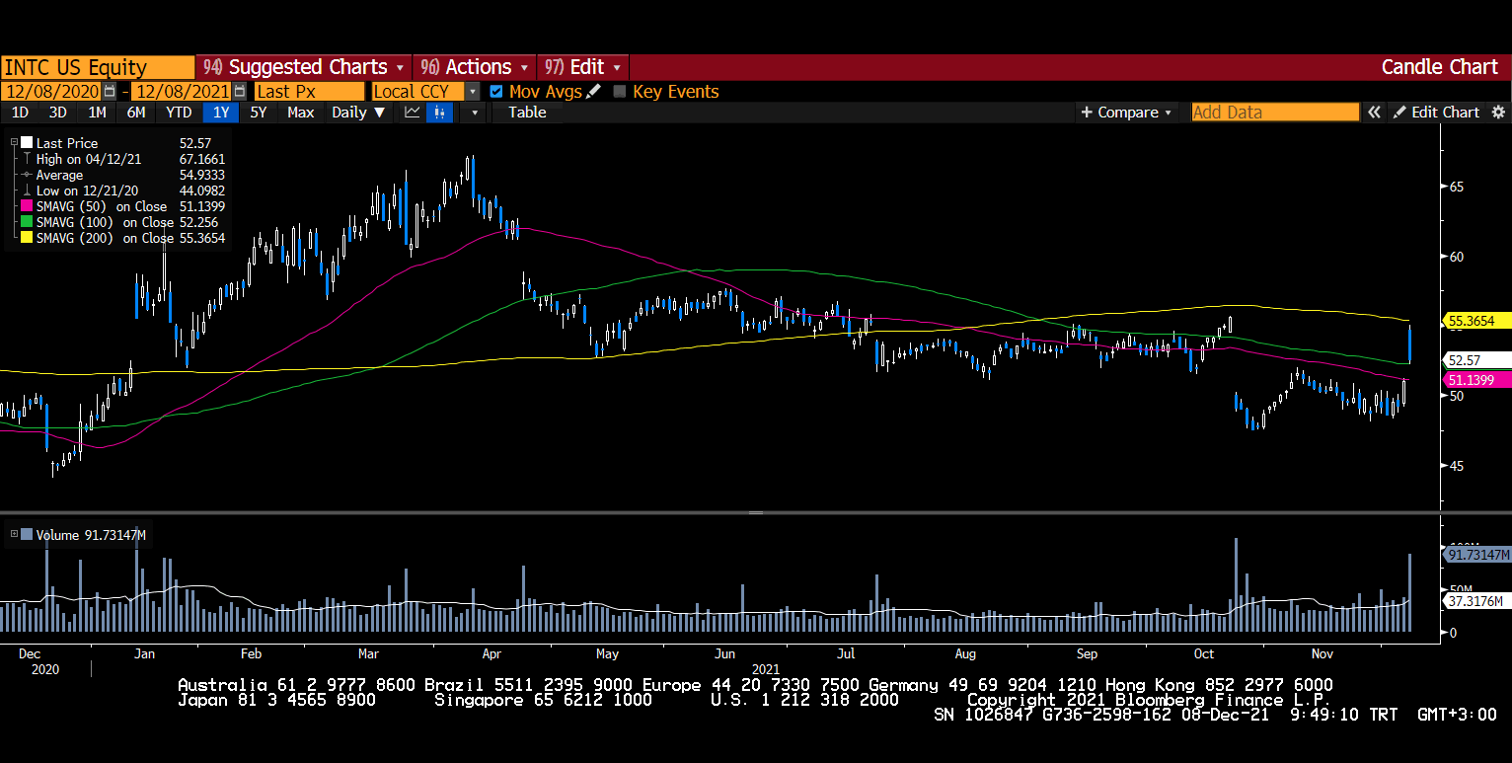Collapse the Last Price legend tree icon
Image resolution: width=1512 pixels, height=763 pixels.
[14, 143]
